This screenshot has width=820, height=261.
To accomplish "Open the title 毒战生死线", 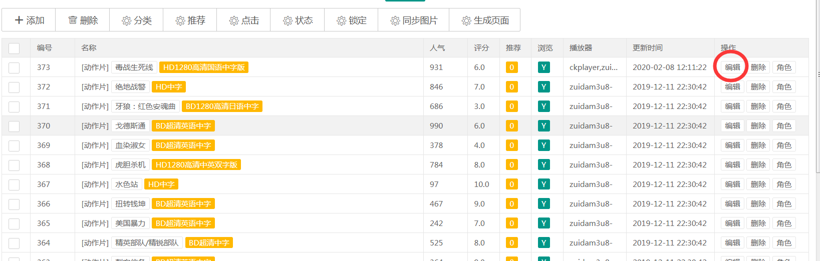I will pos(134,67).
